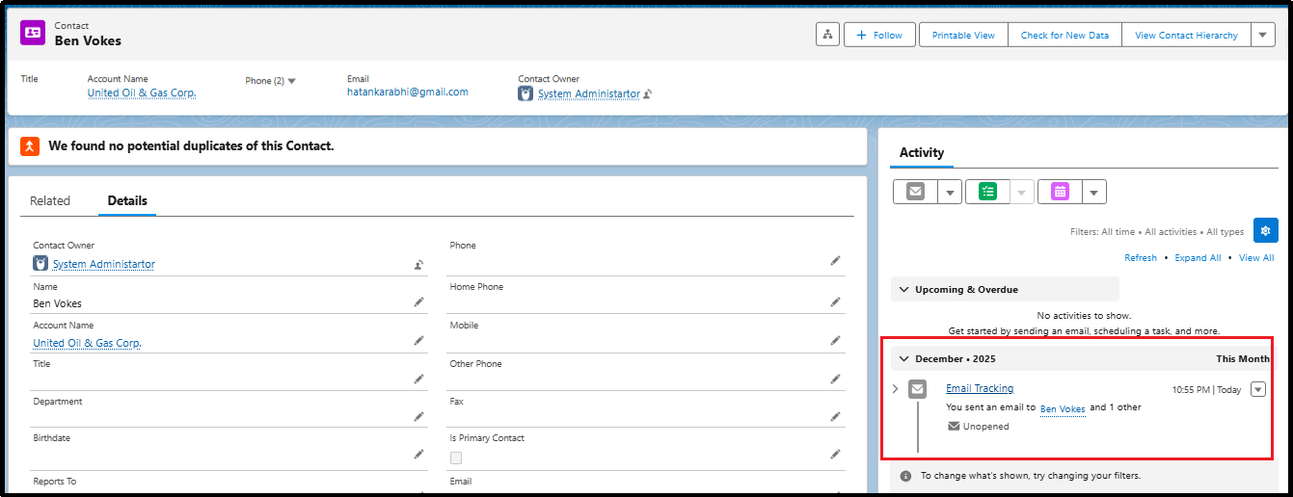Click Expand All in the activity panel

coord(1198,258)
